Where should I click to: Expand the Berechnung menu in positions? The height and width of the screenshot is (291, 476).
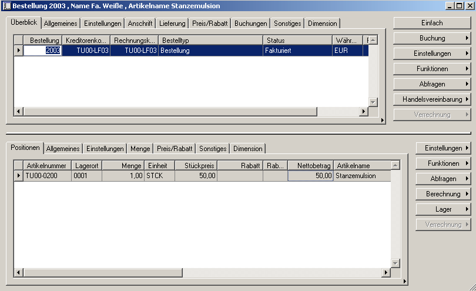pyautogui.click(x=443, y=193)
